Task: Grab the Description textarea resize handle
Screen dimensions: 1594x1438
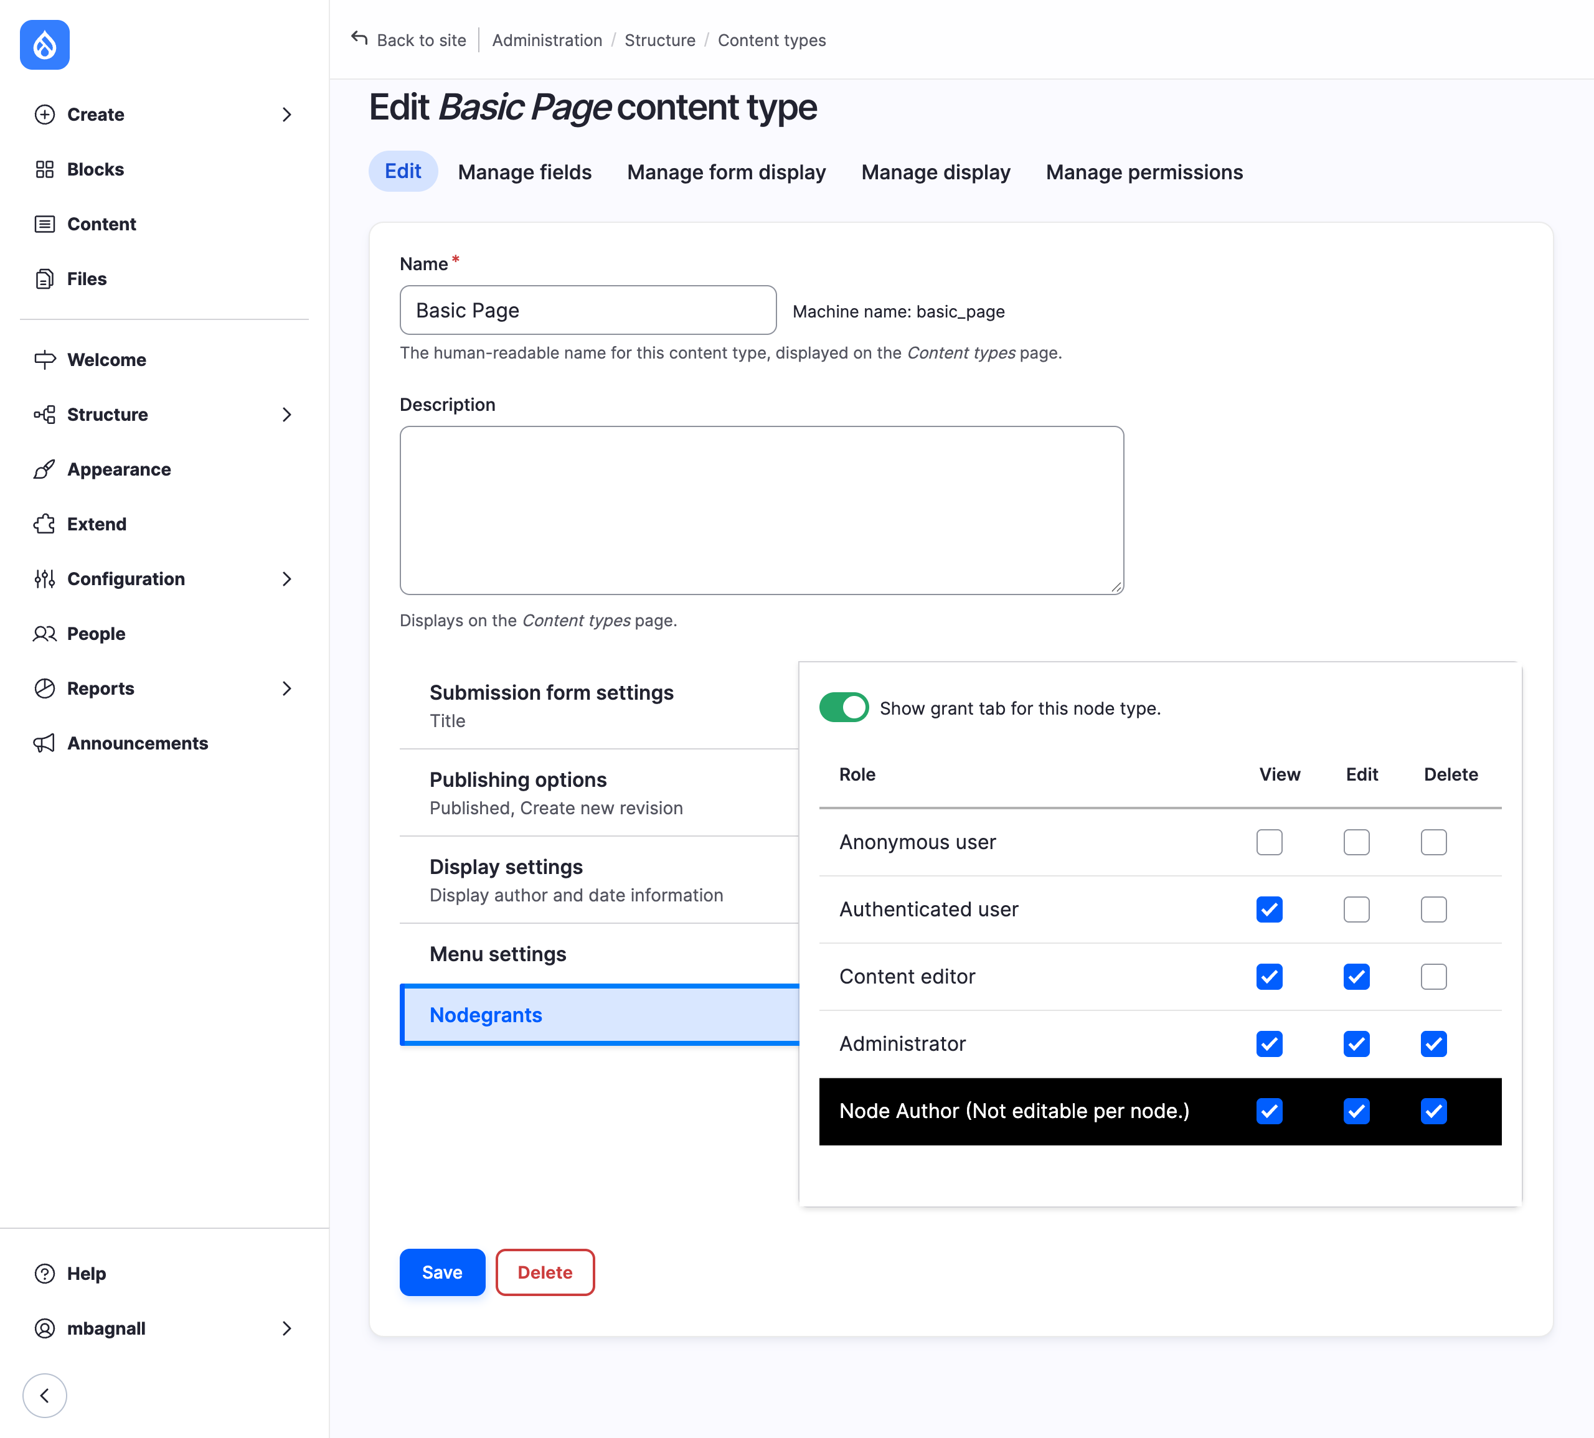Action: coord(1116,586)
